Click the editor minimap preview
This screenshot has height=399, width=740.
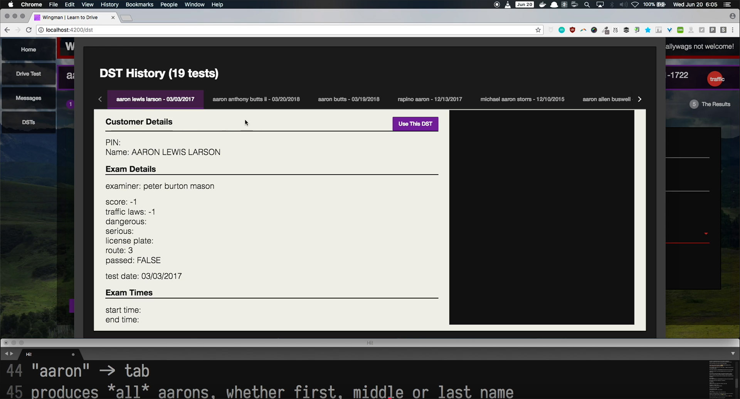pos(721,377)
